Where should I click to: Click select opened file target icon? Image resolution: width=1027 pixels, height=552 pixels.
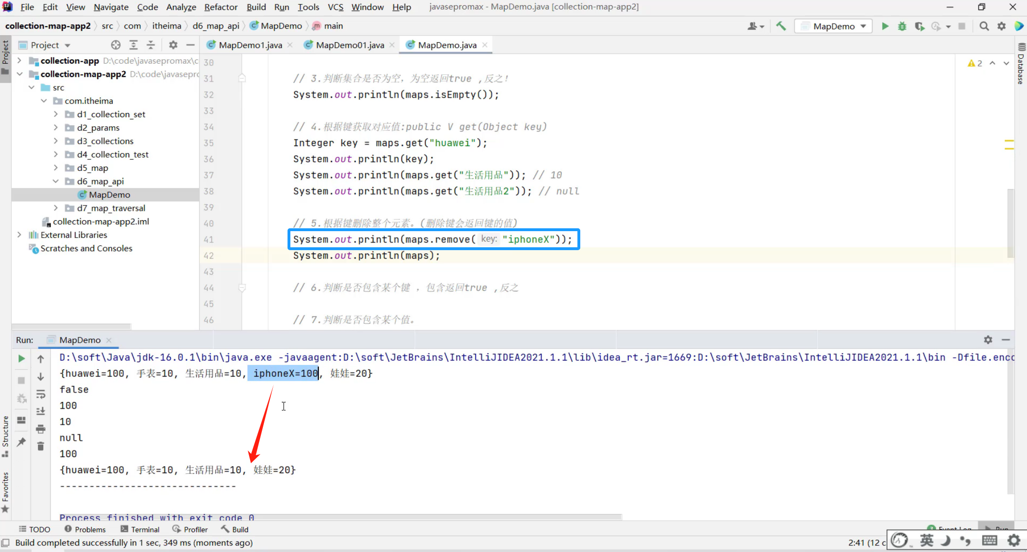(115, 45)
